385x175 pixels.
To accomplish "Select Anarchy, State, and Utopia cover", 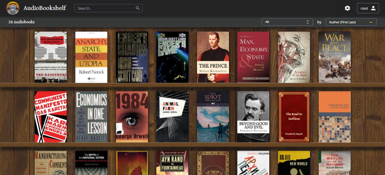I will tap(91, 57).
